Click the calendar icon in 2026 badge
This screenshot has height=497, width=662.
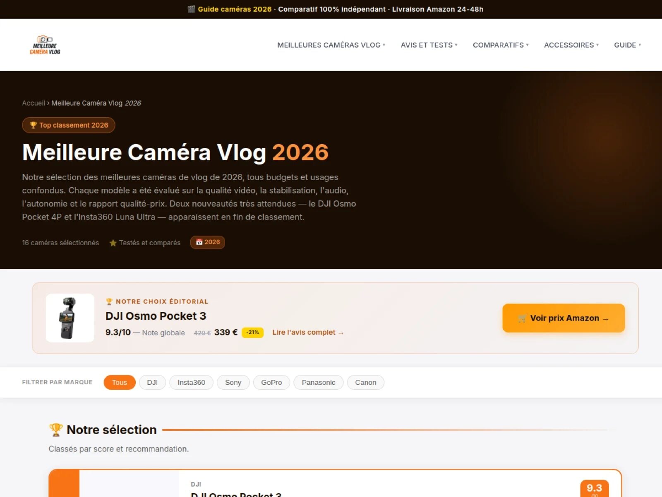[x=199, y=242]
